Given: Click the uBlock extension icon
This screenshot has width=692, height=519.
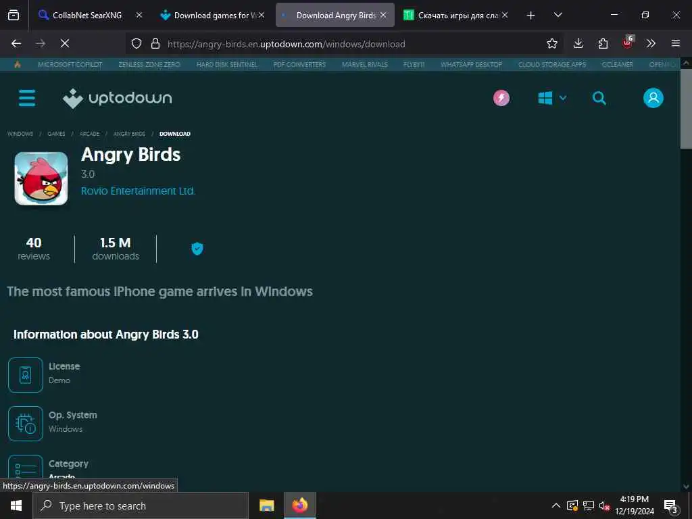Looking at the screenshot, I should coord(628,43).
